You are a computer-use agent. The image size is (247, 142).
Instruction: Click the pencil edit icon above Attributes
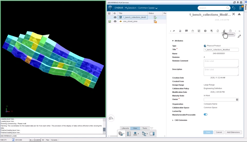(239, 36)
